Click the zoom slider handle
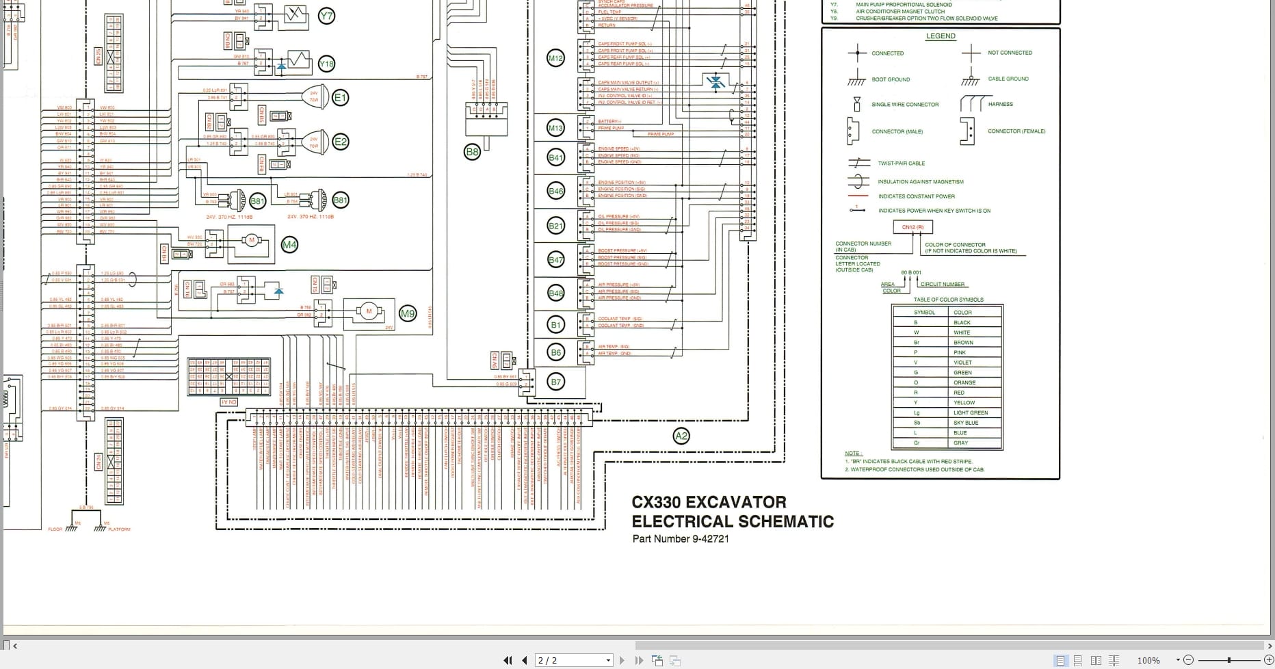 (1229, 660)
